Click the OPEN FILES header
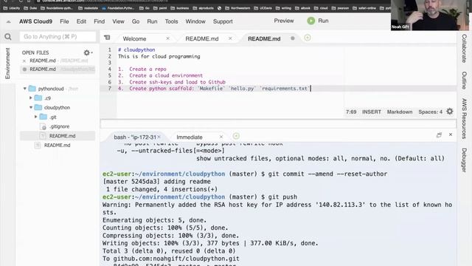472x266 pixels. tap(35, 52)
